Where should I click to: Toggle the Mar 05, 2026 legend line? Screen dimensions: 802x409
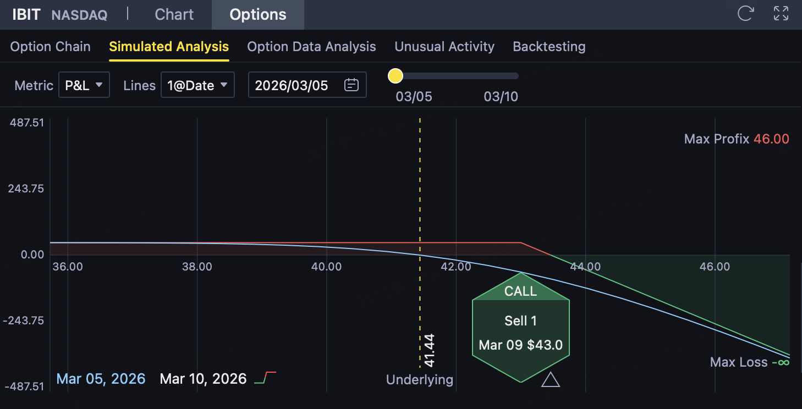101,379
